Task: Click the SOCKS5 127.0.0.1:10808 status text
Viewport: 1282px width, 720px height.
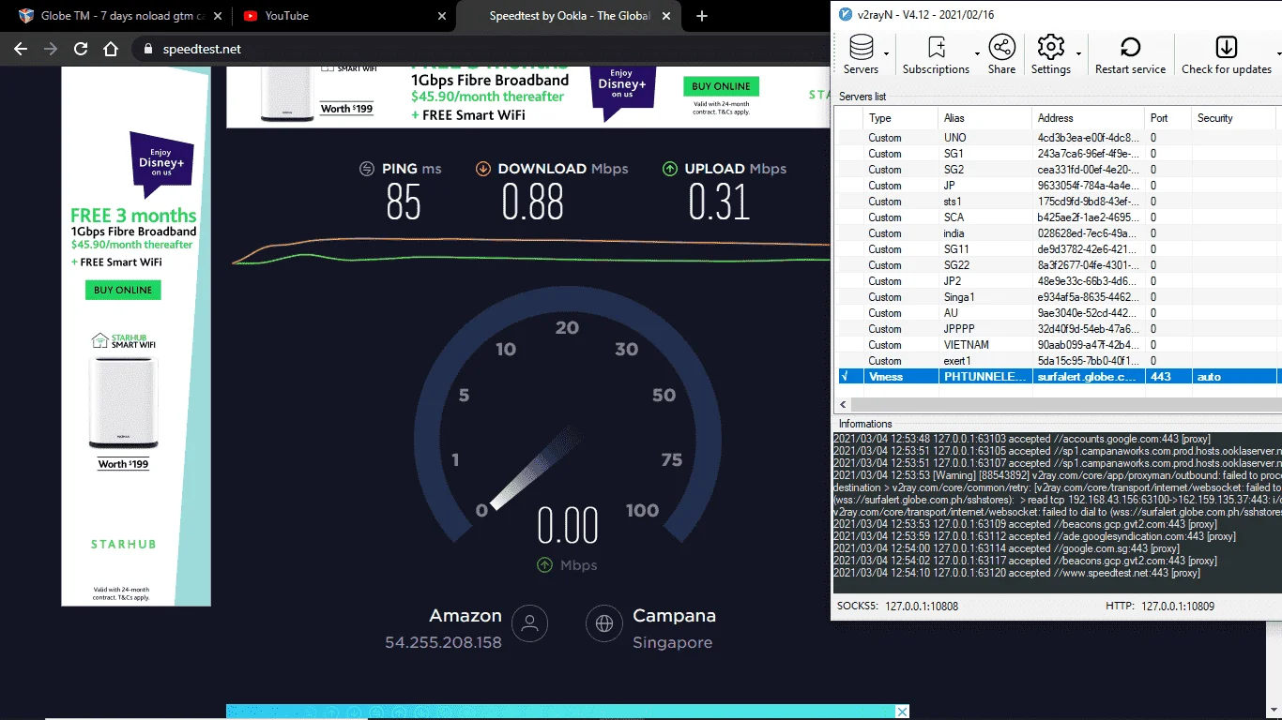Action: (897, 607)
